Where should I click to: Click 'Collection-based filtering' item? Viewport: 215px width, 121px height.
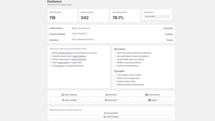point(127,66)
